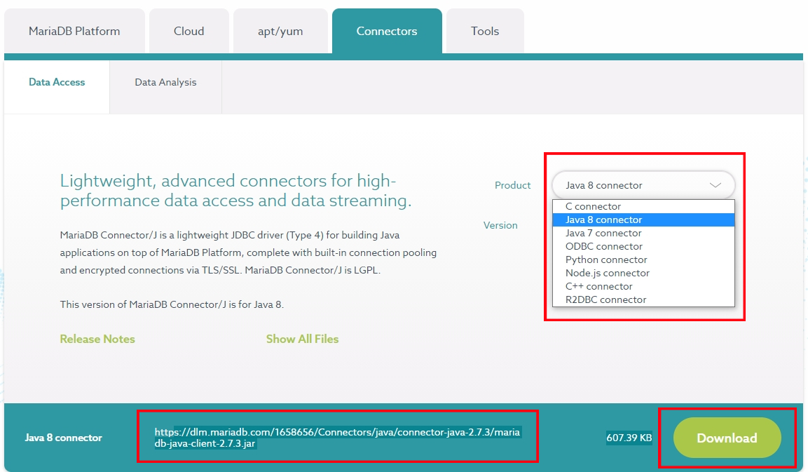Screen dimensions: 808x472
Task: Choose C connector from product list
Action: pyautogui.click(x=643, y=206)
